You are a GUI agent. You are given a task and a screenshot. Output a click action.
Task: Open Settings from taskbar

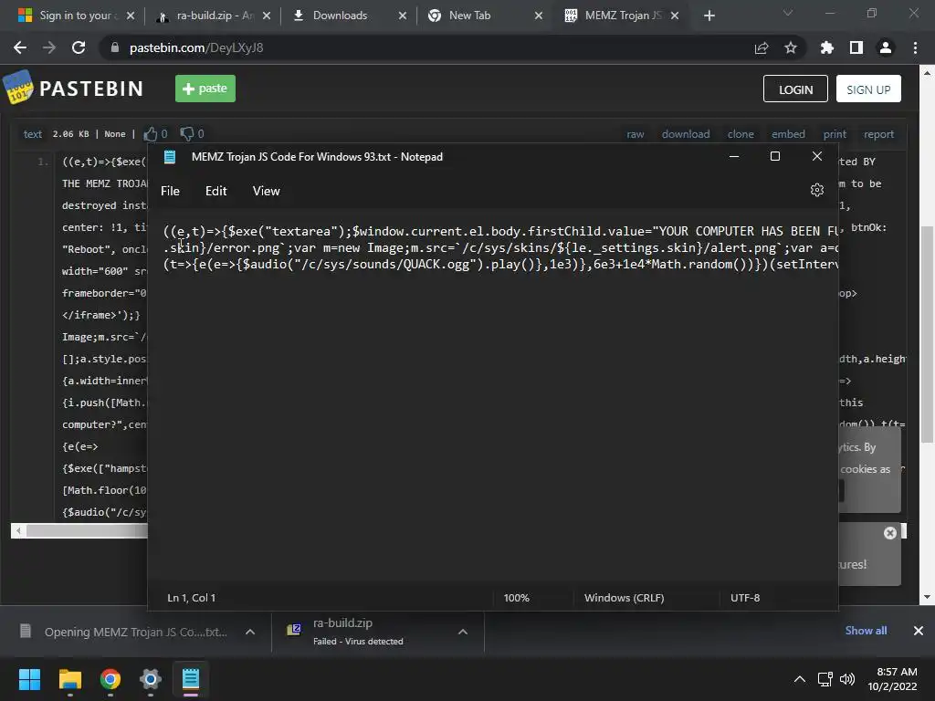pyautogui.click(x=151, y=679)
